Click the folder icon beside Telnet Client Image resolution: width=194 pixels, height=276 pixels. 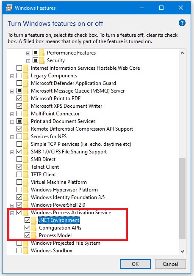(x=25, y=167)
